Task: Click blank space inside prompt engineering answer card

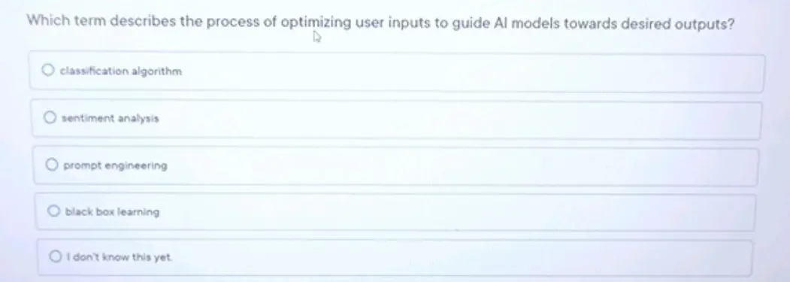Action: click(x=453, y=166)
